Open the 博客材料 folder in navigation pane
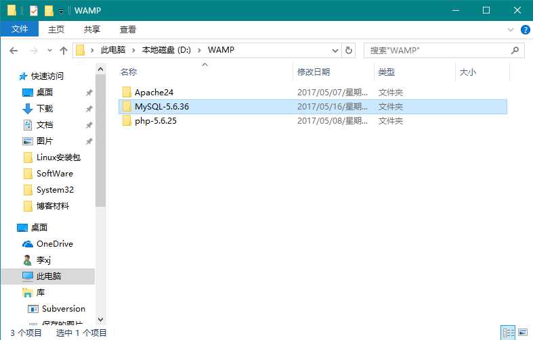 click(53, 206)
